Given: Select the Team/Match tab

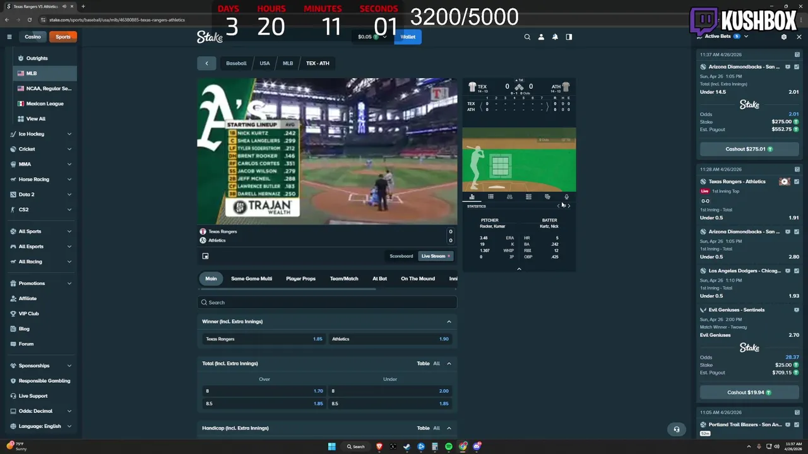Looking at the screenshot, I should click(344, 279).
